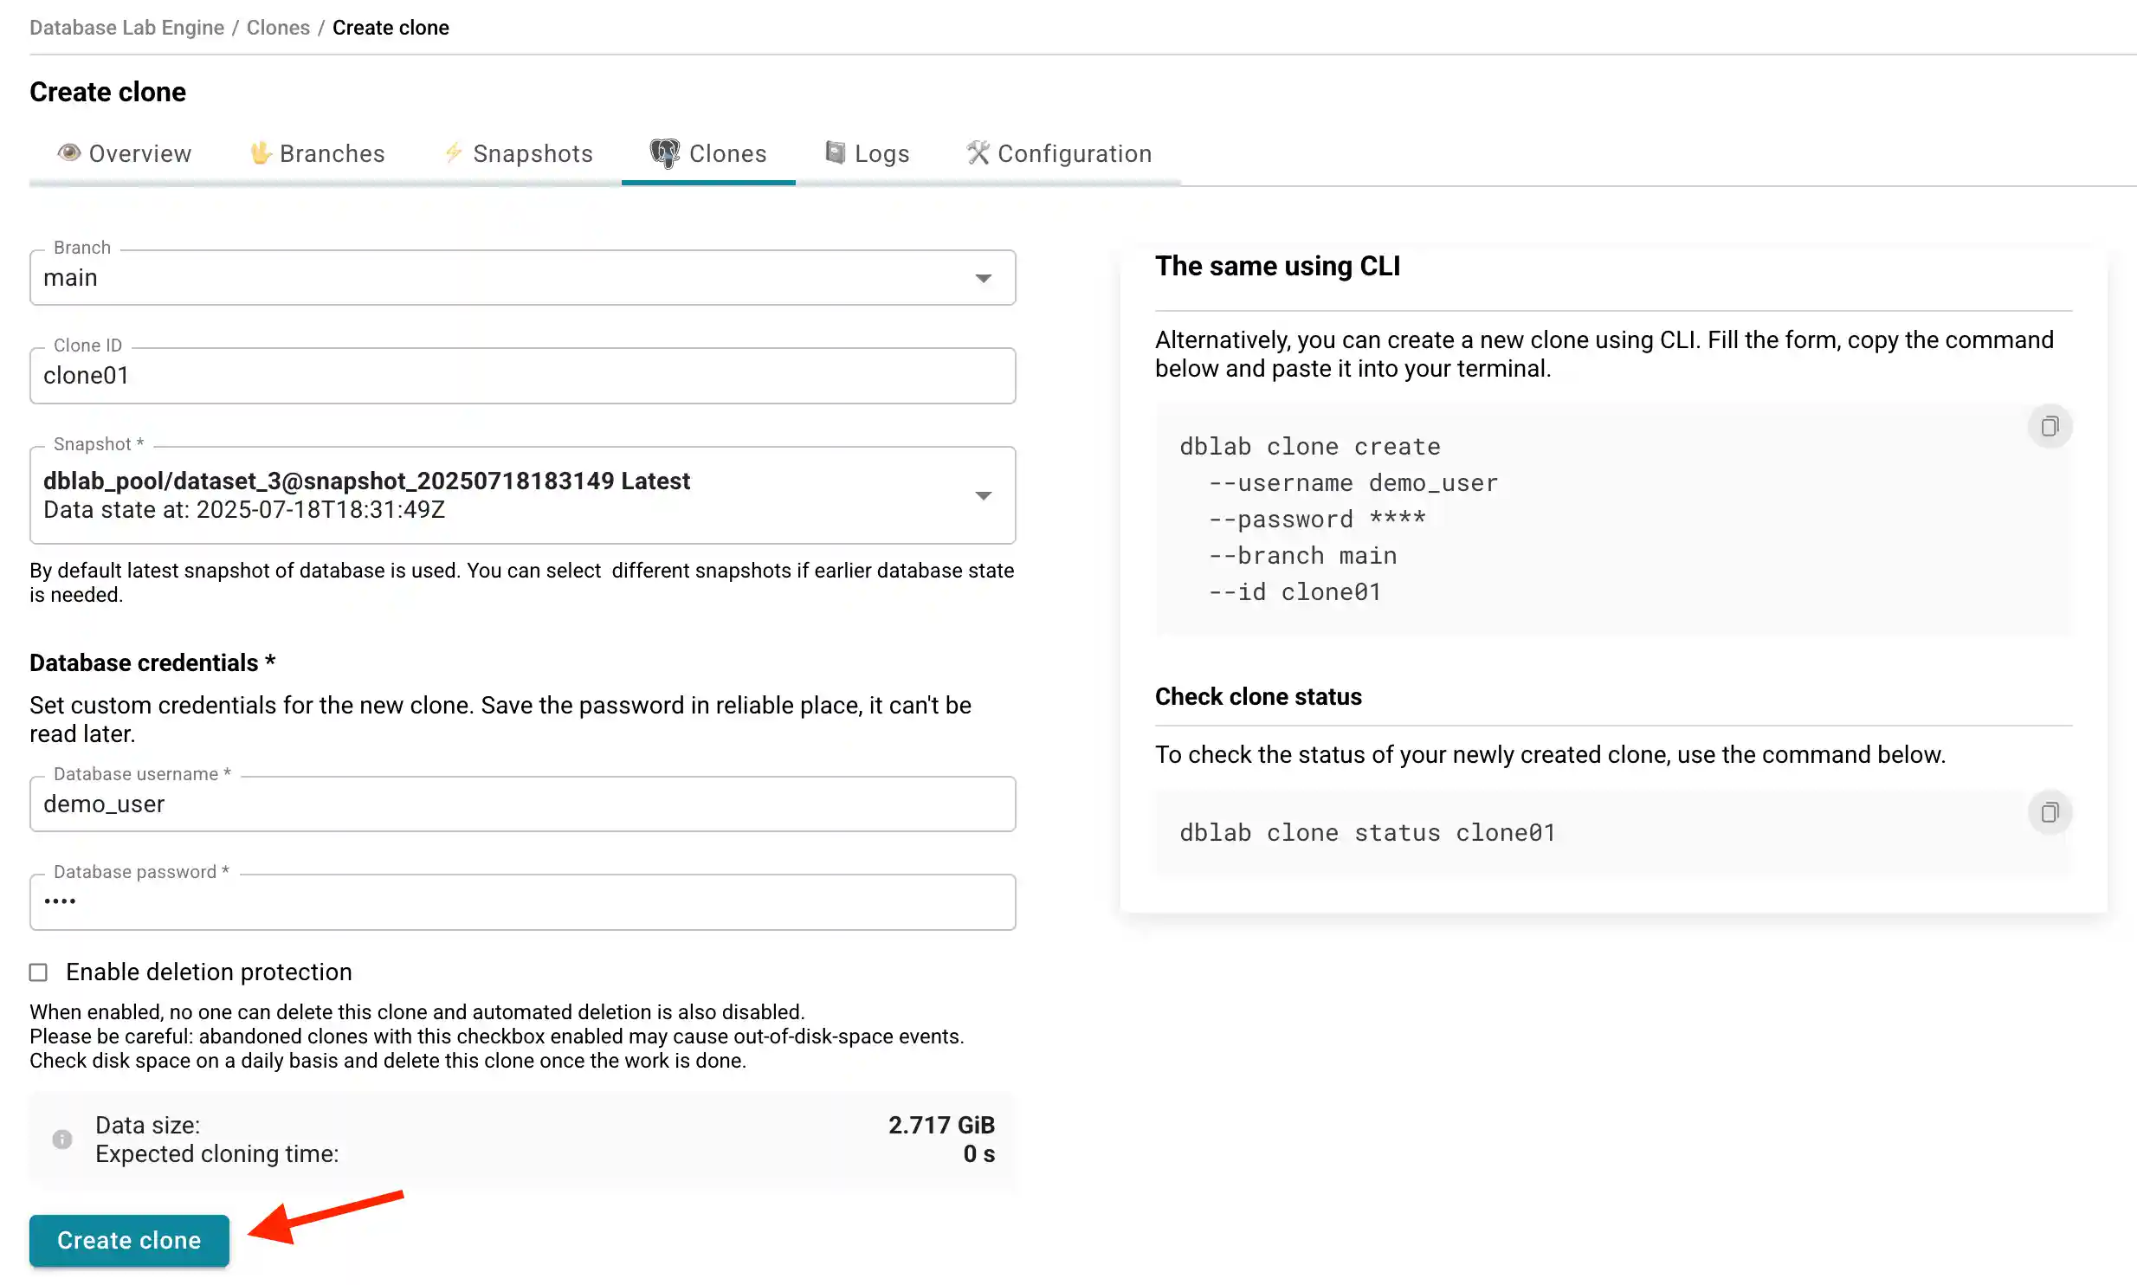Click the Clones elephant icon

click(665, 153)
